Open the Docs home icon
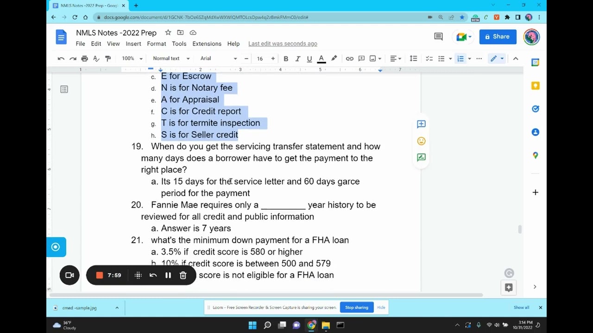593x333 pixels. click(x=61, y=37)
